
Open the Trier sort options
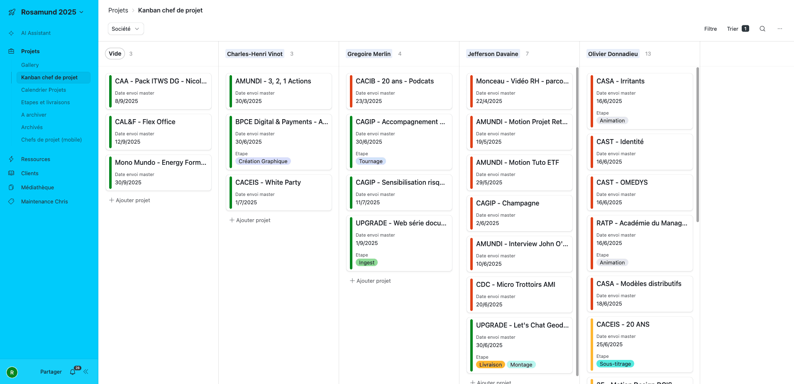(x=733, y=29)
